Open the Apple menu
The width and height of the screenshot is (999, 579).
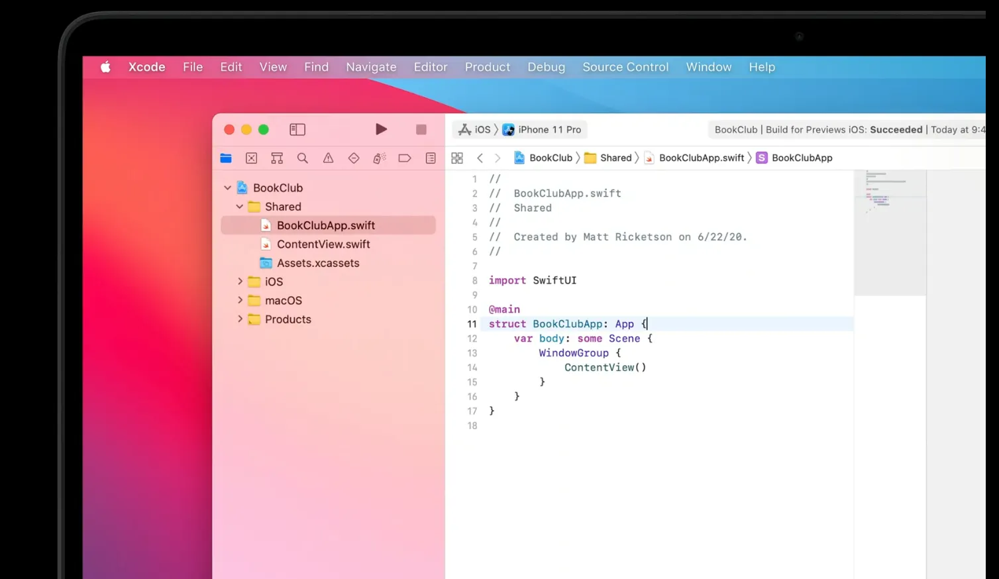click(105, 67)
